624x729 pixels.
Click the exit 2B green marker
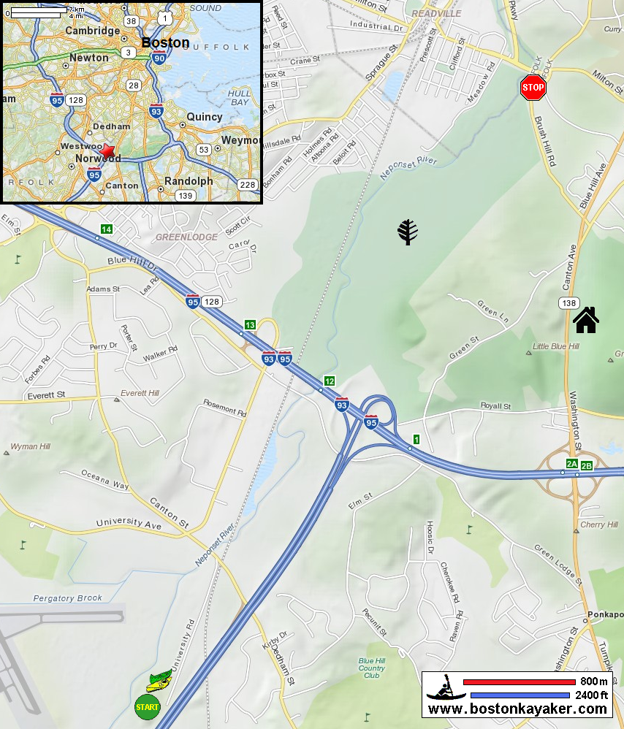(x=586, y=465)
